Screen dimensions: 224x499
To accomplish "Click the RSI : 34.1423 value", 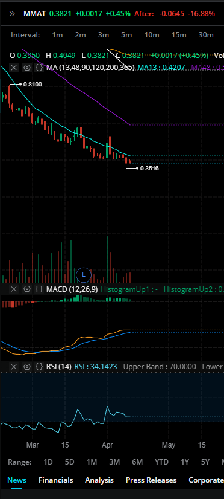I will (96, 367).
